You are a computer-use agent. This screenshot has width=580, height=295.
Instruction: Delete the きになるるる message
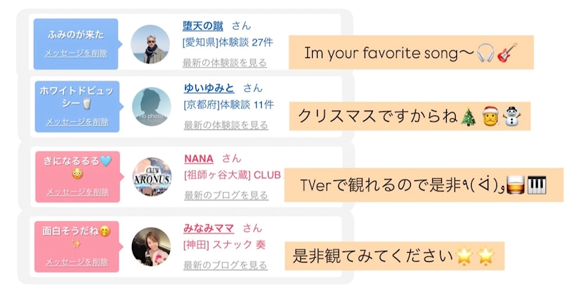tap(77, 192)
